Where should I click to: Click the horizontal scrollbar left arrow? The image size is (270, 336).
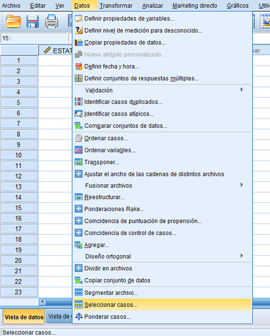[x=42, y=302]
